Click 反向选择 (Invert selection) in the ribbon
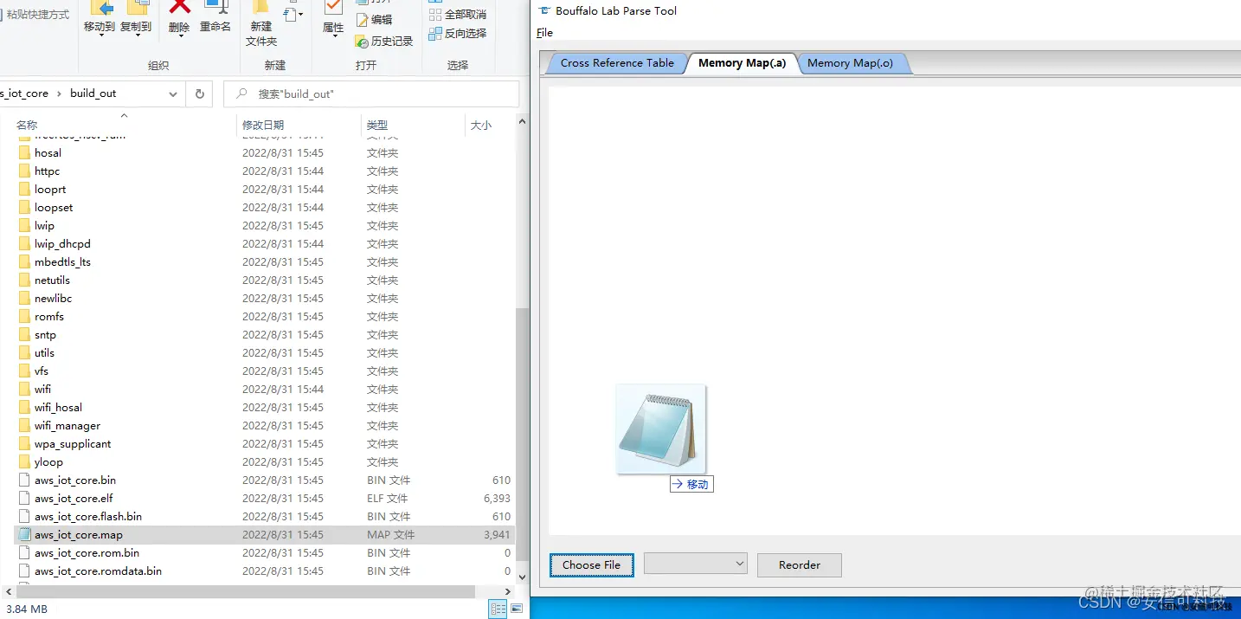Image resolution: width=1241 pixels, height=619 pixels. point(458,34)
